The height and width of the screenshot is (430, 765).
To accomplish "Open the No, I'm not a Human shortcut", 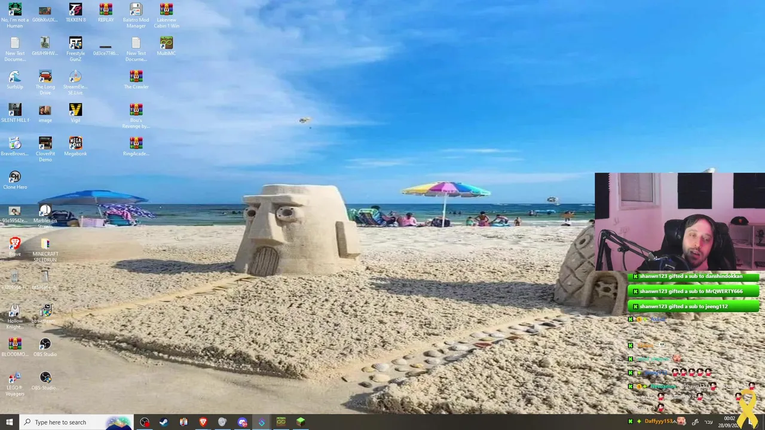I will [x=15, y=16].
